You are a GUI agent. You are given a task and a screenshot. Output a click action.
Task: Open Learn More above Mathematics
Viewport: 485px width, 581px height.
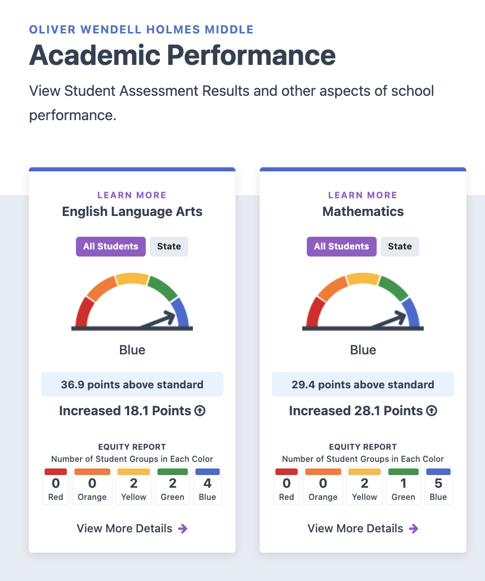pyautogui.click(x=363, y=195)
